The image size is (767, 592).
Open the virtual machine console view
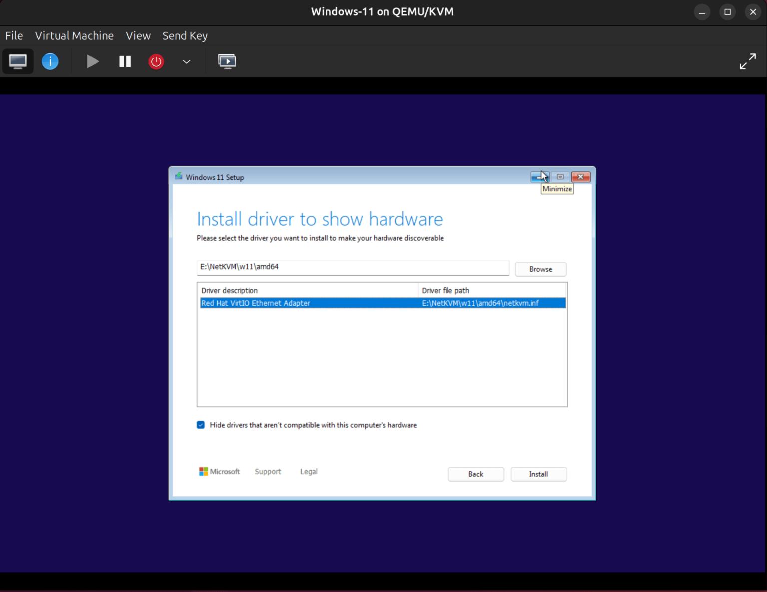point(18,61)
